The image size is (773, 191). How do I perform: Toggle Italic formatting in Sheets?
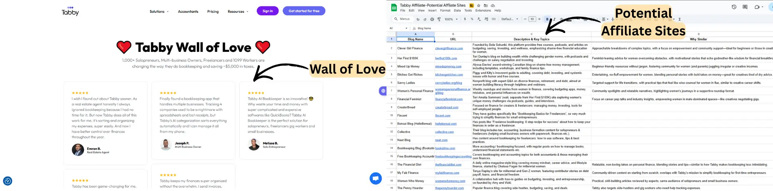click(554, 19)
